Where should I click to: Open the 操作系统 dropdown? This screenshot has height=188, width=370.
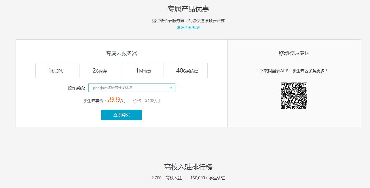pos(132,88)
